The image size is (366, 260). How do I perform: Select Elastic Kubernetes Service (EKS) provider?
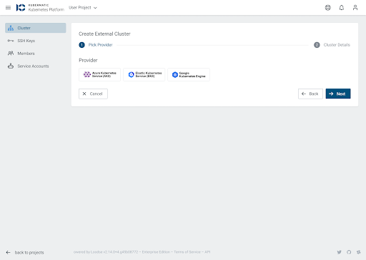click(144, 74)
